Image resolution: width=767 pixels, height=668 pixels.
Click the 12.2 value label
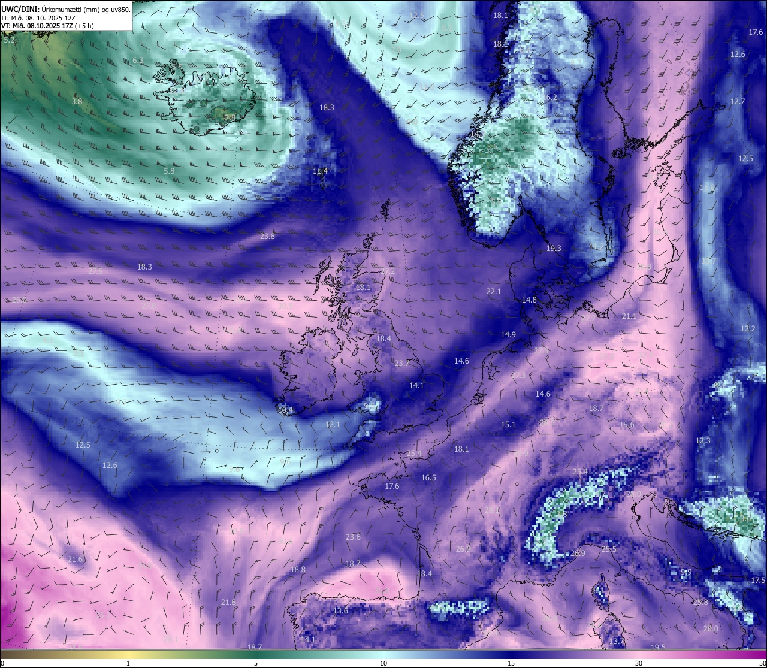(748, 328)
